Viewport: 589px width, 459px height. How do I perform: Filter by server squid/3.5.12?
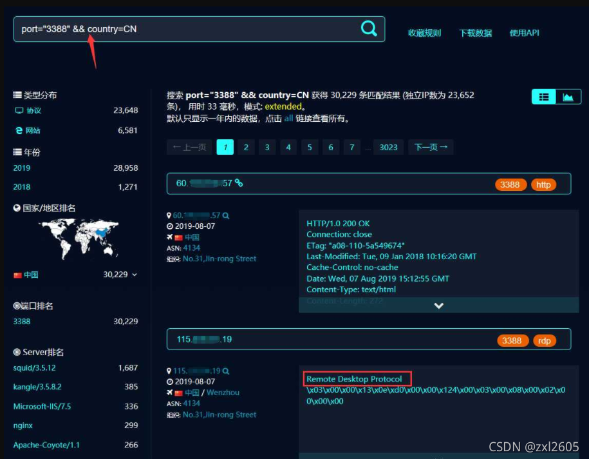(35, 368)
